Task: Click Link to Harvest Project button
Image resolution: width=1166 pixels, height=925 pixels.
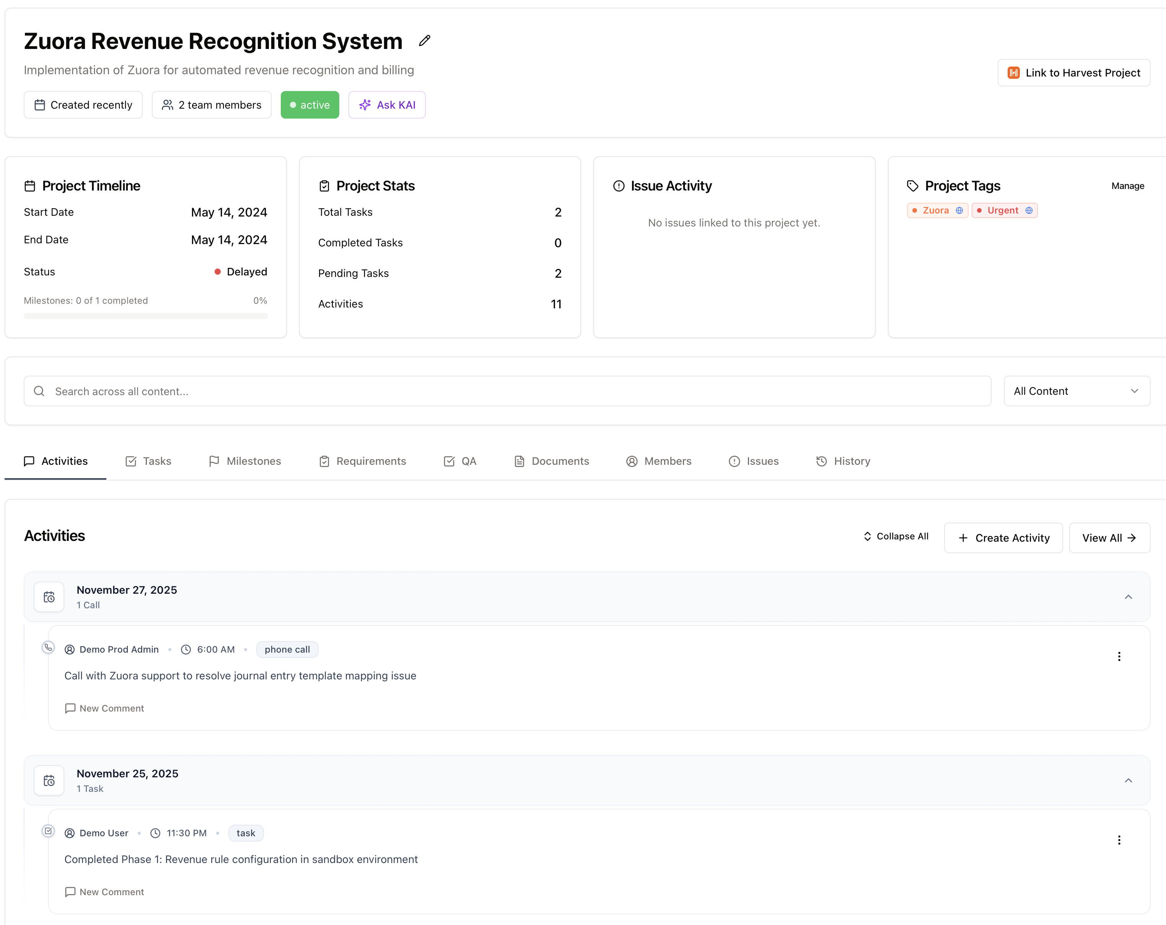Action: tap(1073, 72)
